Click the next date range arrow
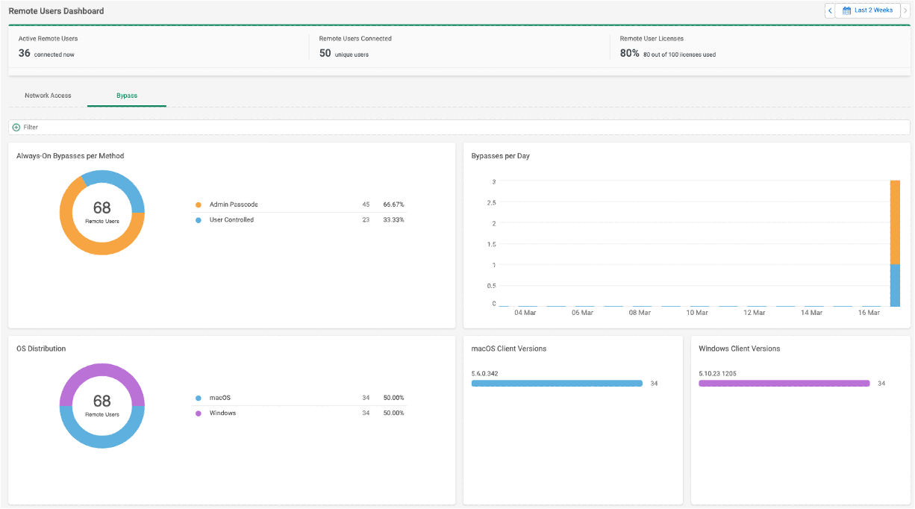The image size is (915, 509). tap(905, 10)
